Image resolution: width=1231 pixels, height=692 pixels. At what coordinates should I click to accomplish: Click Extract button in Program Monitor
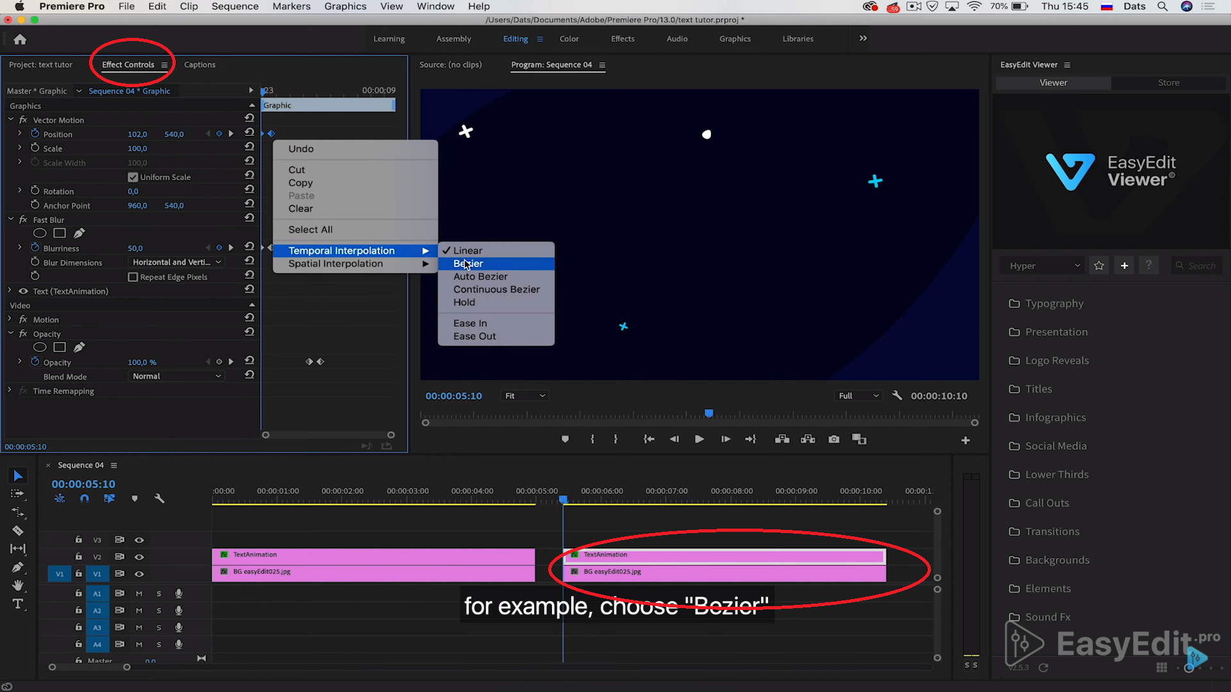coord(808,439)
